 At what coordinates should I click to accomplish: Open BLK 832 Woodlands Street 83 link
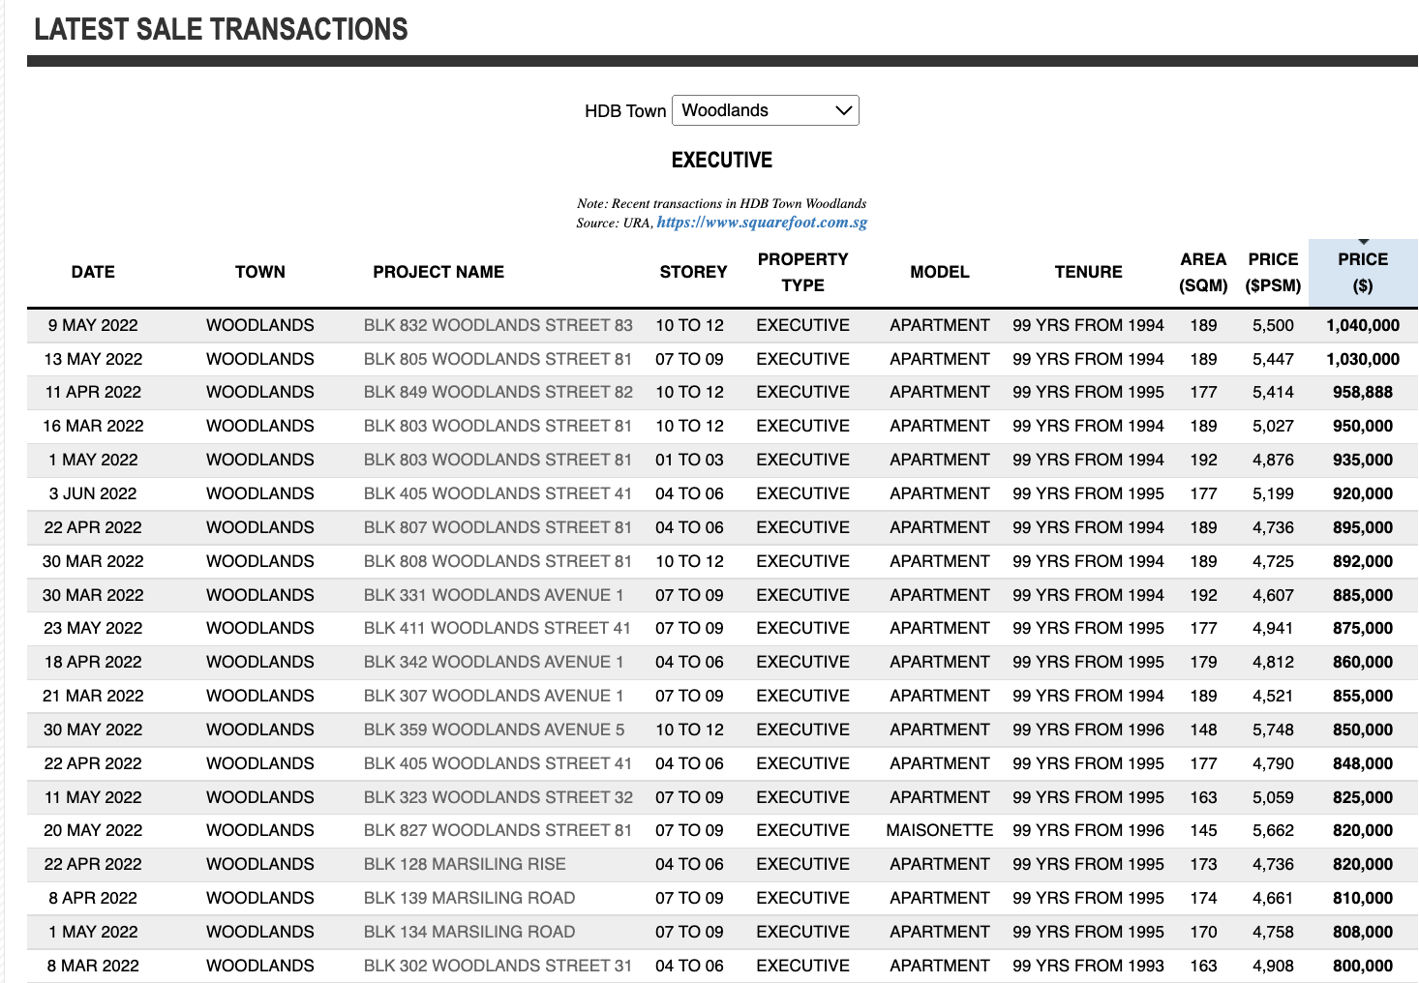click(498, 325)
